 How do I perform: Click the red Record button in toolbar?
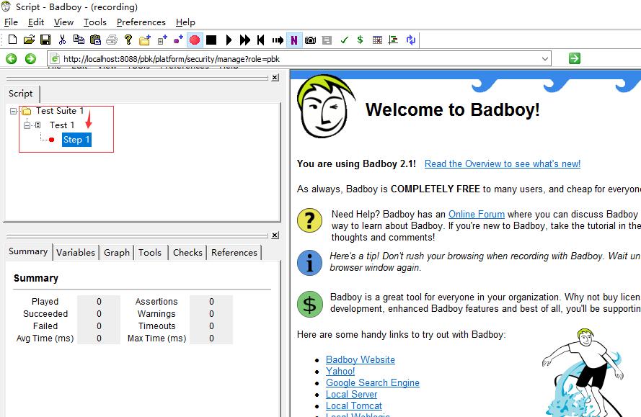(195, 40)
